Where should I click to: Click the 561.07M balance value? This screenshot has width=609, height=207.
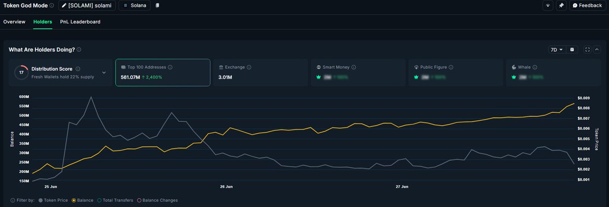coord(130,77)
